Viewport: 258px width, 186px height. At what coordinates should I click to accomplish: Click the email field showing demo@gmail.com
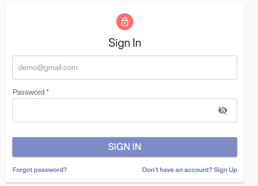[x=124, y=68]
